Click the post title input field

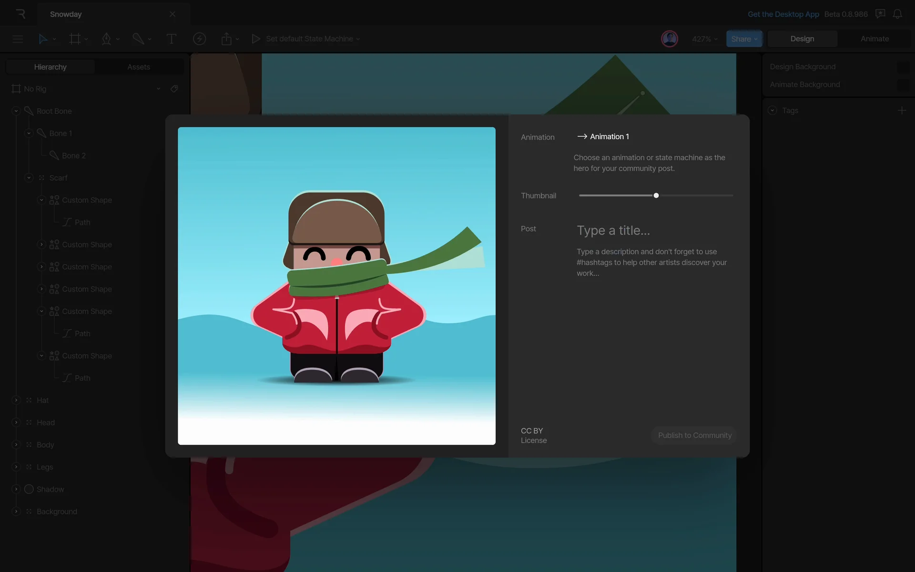click(x=613, y=231)
